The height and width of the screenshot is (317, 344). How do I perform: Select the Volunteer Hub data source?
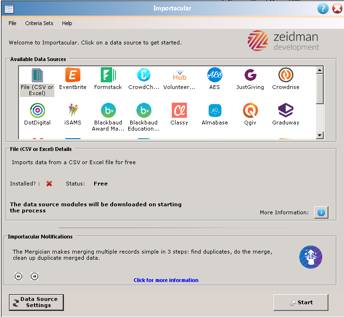point(179,79)
